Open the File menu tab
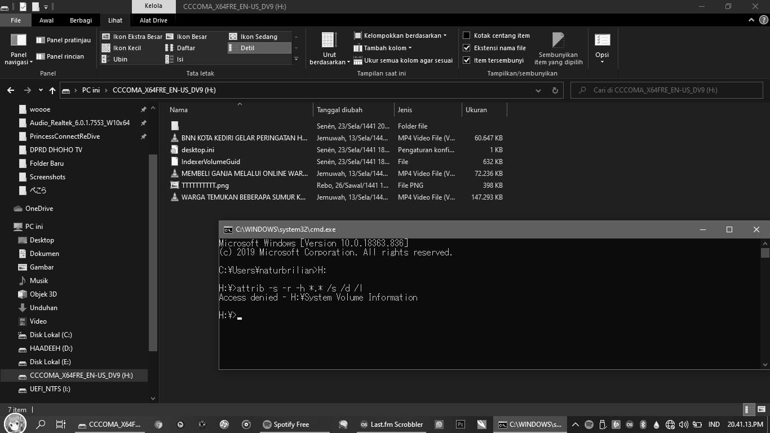Viewport: 770px width, 433px height. point(16,20)
